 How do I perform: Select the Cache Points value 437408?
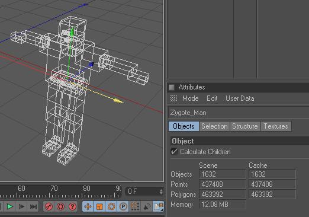coord(272,184)
